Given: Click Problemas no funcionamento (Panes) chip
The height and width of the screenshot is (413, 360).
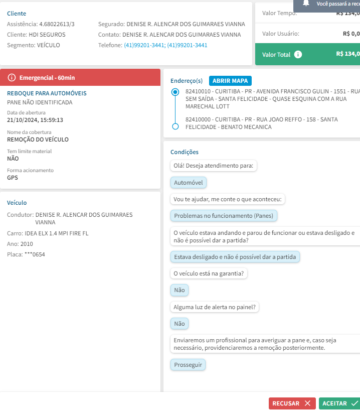Looking at the screenshot, I should click(224, 216).
